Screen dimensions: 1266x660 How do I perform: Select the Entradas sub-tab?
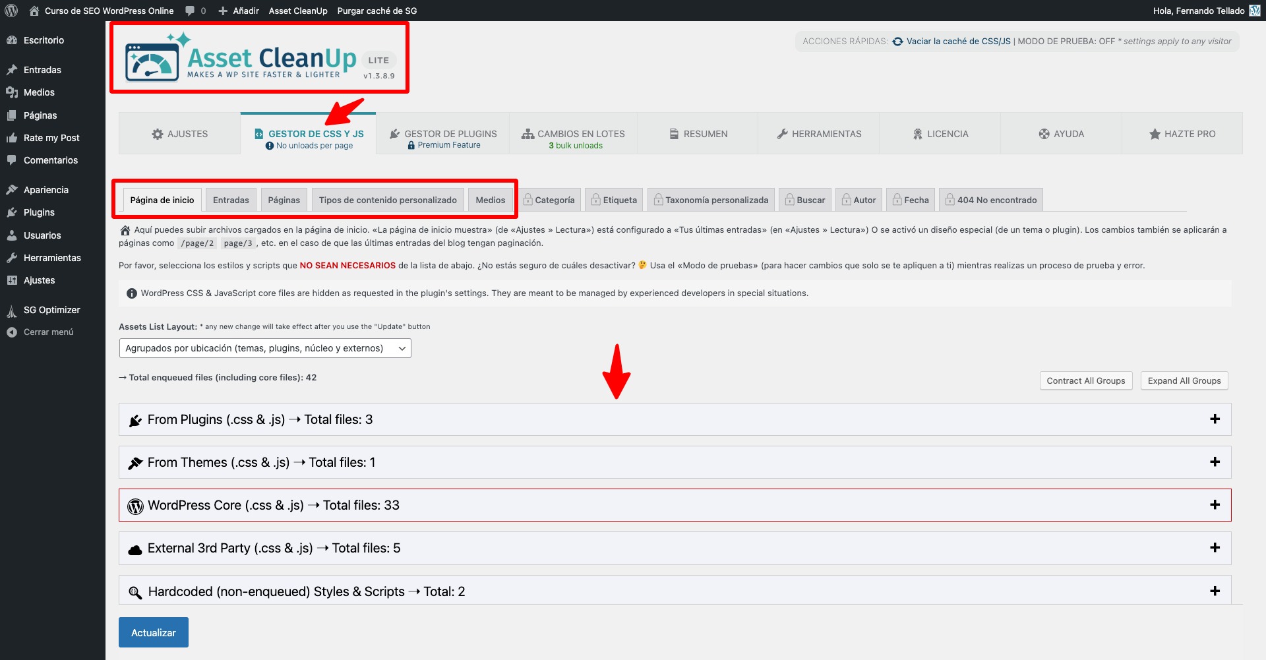231,200
